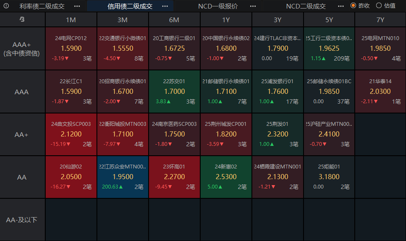This screenshot has width=406, height=241.
Task: Select the AA-及以下 row label
Action: coord(22,220)
